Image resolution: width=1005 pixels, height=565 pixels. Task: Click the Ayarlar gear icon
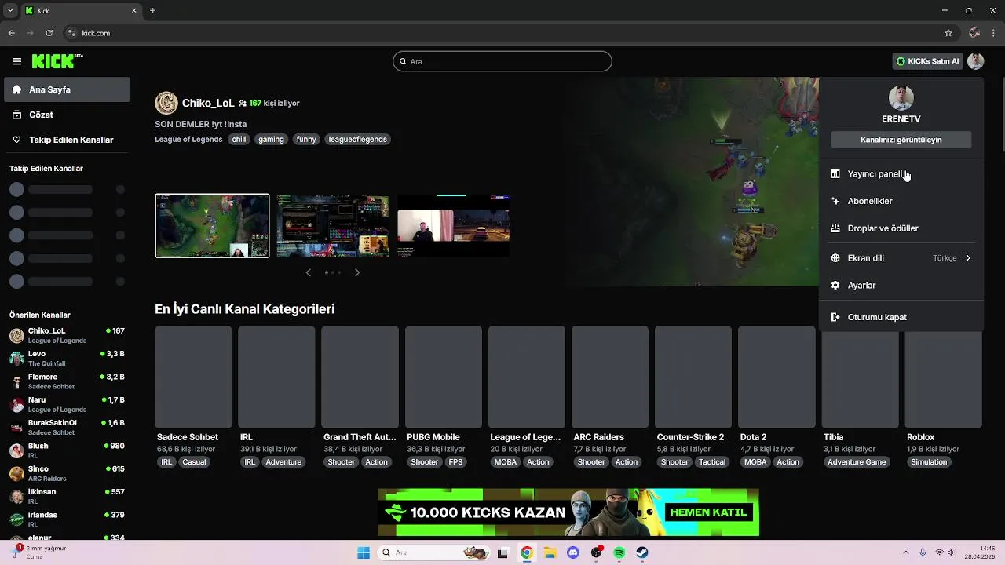pyautogui.click(x=835, y=286)
